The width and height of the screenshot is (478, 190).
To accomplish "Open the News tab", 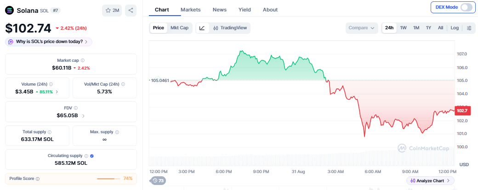I will pos(220,10).
